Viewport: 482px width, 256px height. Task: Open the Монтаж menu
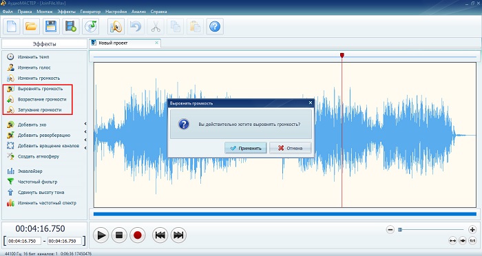point(45,12)
